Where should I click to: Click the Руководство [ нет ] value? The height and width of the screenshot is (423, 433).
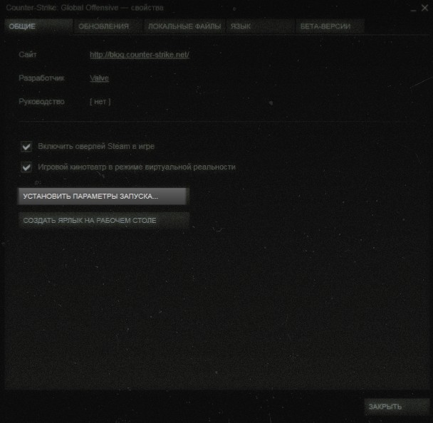100,102
